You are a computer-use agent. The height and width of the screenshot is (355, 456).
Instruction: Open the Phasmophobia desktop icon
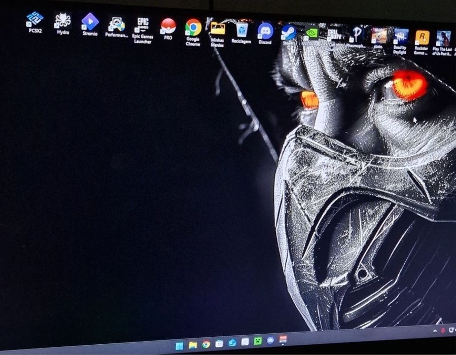click(357, 37)
